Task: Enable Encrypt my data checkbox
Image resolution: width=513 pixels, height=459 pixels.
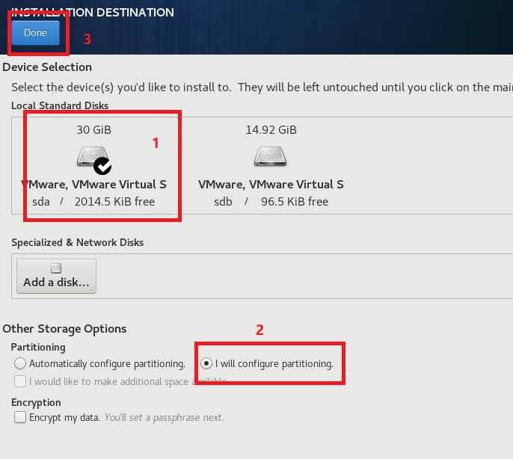Action: coord(20,417)
